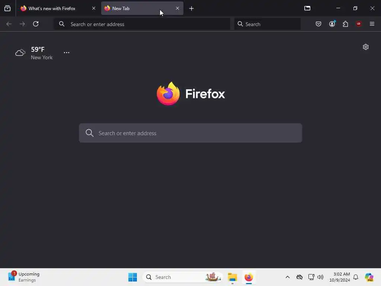Open the weather widget options menu
The height and width of the screenshot is (286, 381).
67,53
